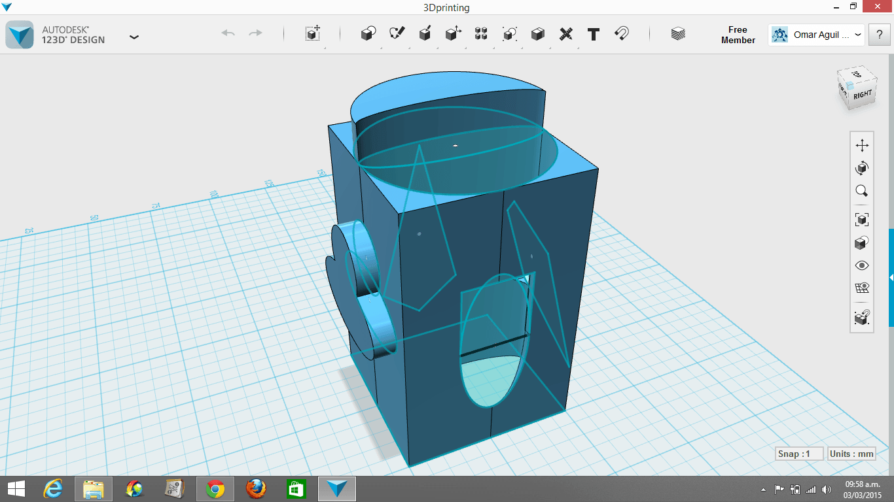The image size is (894, 502).
Task: Open Windows Store from taskbar
Action: 296,488
